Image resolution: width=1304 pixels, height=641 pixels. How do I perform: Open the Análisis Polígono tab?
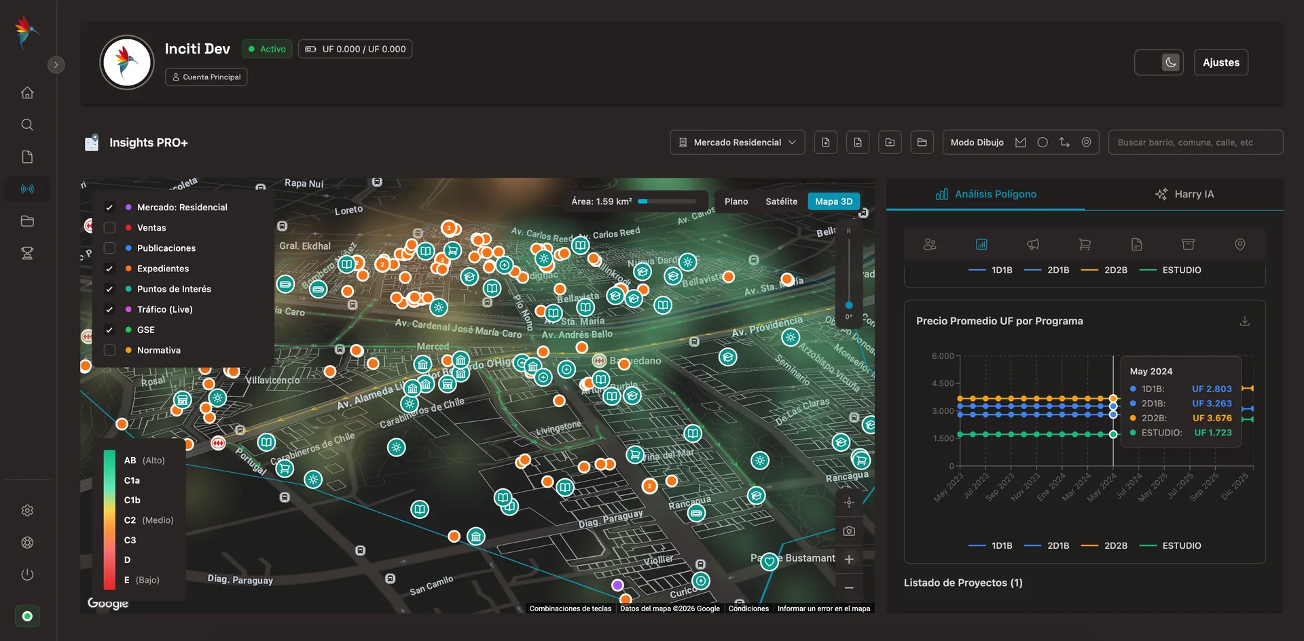985,194
